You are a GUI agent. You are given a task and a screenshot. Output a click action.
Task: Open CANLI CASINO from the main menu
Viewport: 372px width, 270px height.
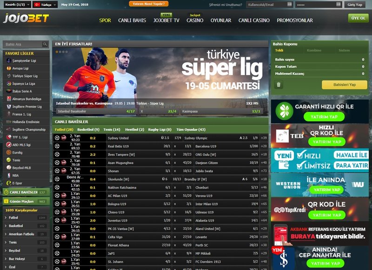[254, 20]
